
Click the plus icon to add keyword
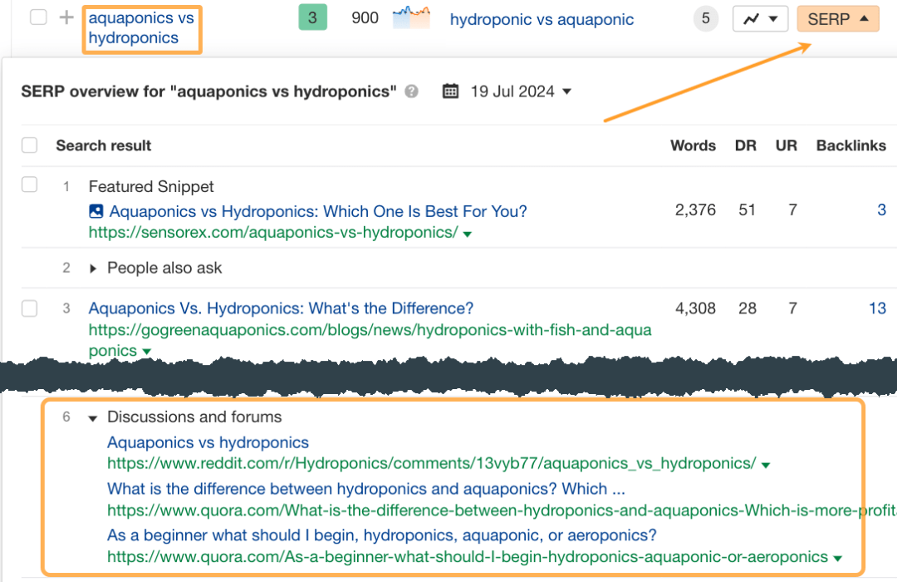(66, 17)
